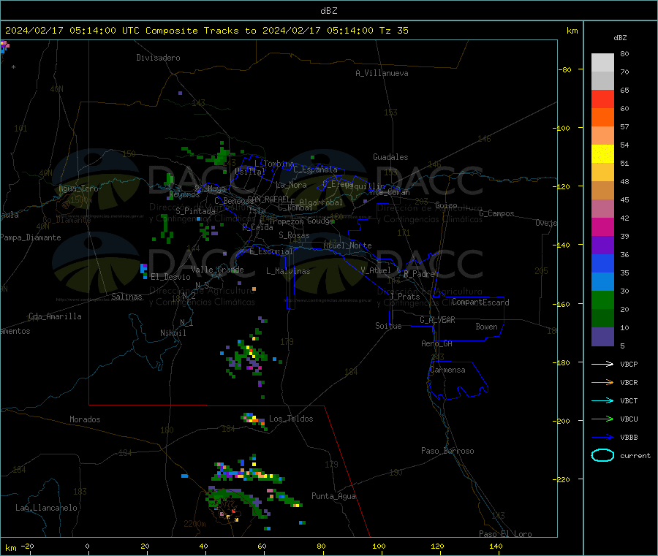Click the Paso_Barroso map label
658x556 pixels.
[x=447, y=451]
